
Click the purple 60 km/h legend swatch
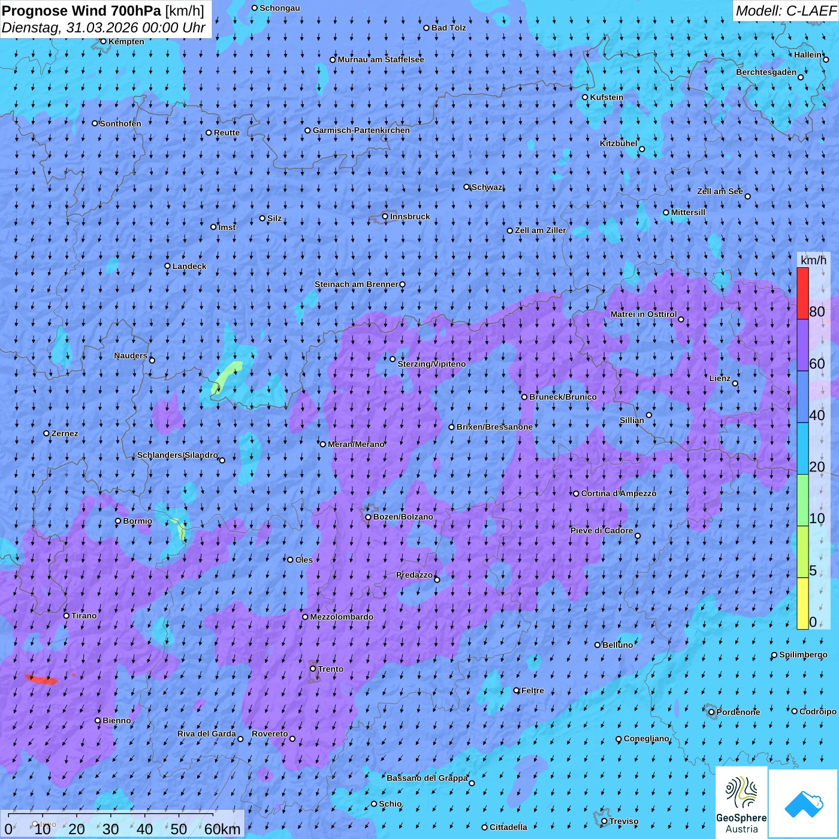802,345
